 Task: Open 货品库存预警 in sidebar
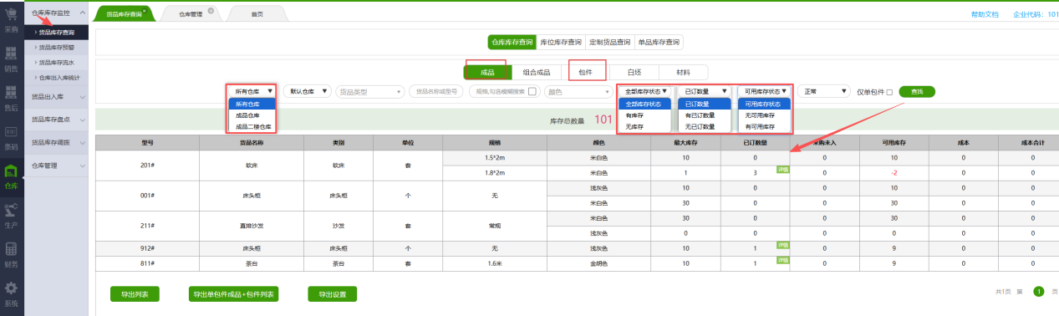[57, 48]
